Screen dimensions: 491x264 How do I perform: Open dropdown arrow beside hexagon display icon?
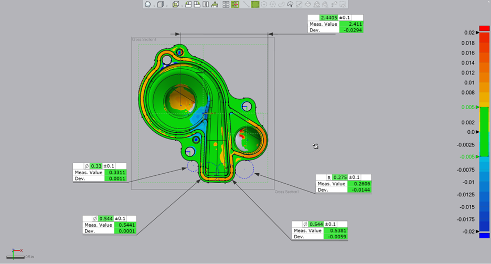click(154, 6)
